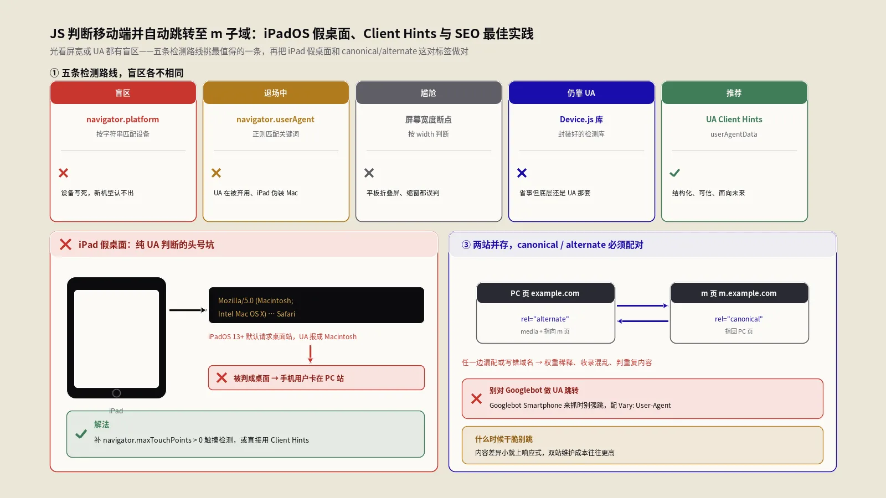
Task: Click the section heading ③ 两站并存
Action: coord(553,245)
